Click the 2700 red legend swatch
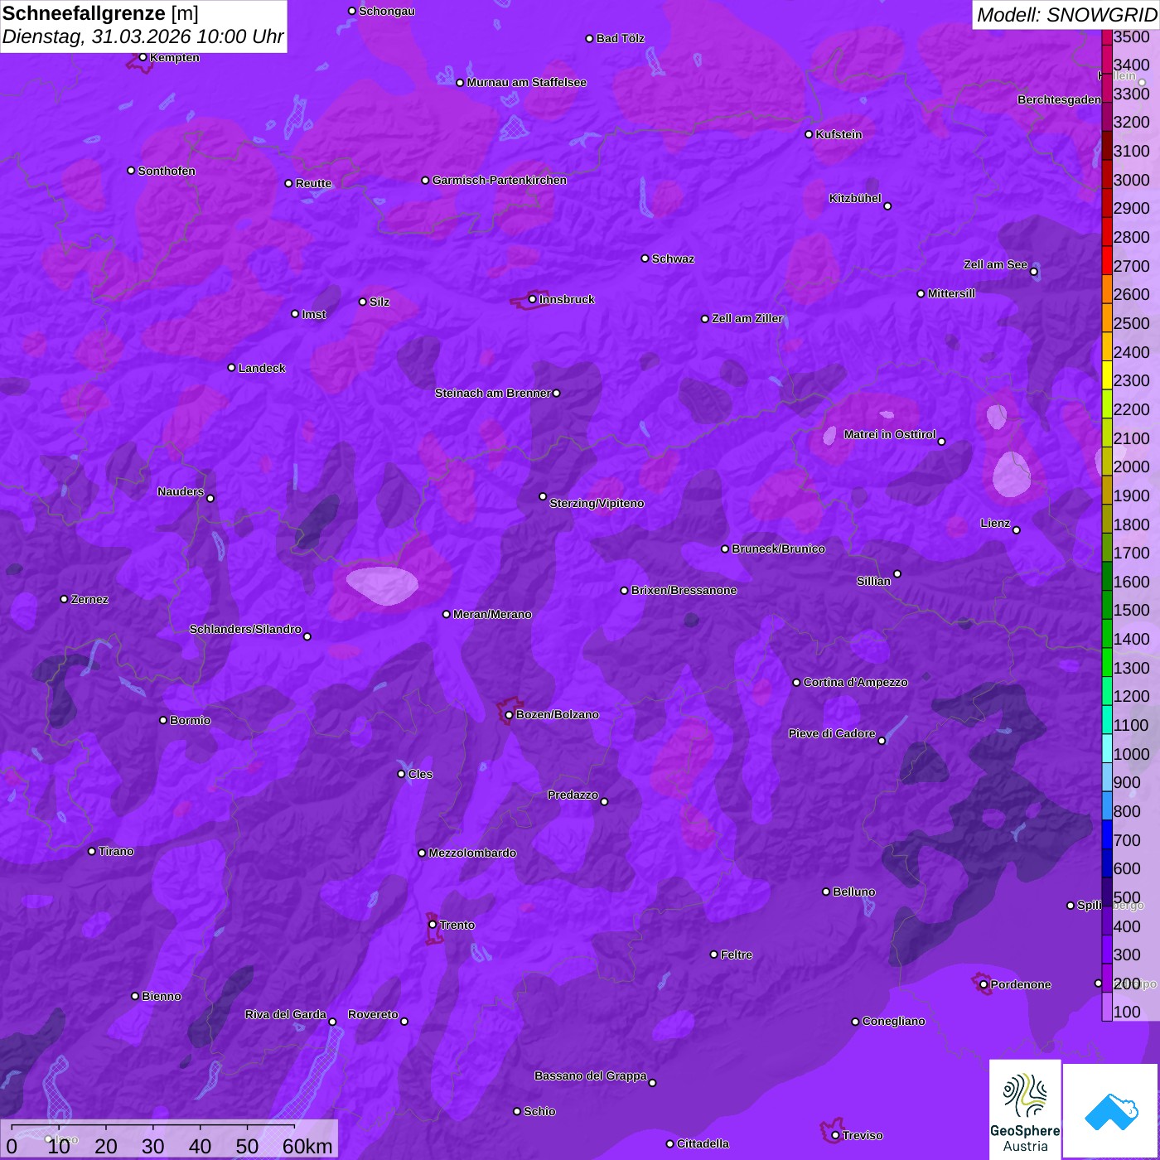 click(x=1107, y=260)
